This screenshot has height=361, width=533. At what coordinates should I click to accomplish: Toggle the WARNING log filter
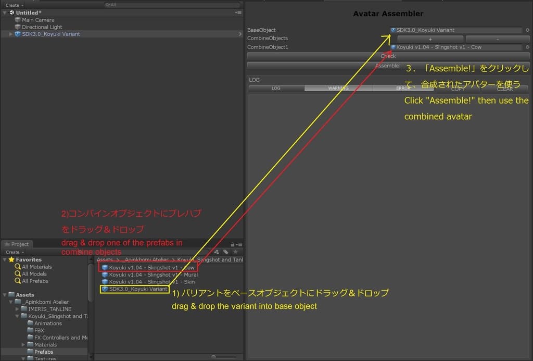[338, 89]
